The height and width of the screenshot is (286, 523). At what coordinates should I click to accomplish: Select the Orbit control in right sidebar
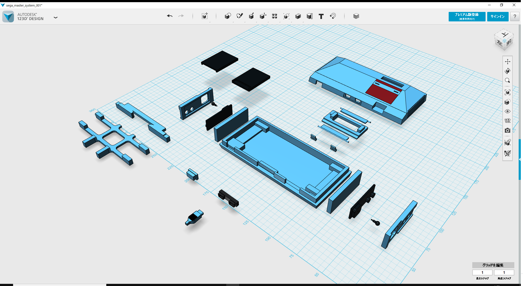[x=508, y=71]
